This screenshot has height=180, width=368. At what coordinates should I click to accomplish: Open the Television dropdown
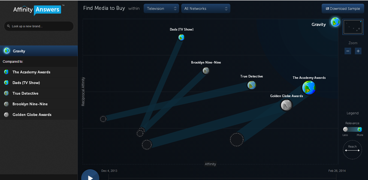click(x=161, y=8)
